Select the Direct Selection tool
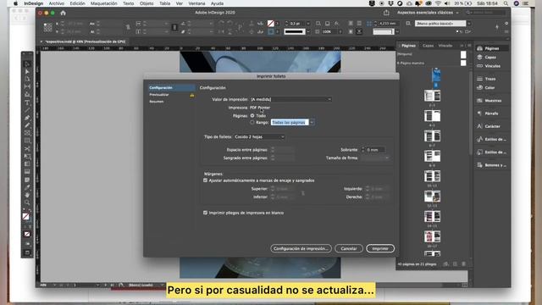542x305 pixels. pyautogui.click(x=27, y=71)
